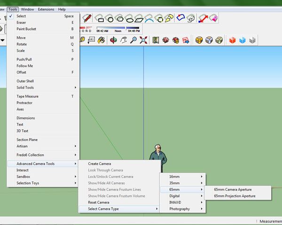The height and width of the screenshot is (225, 282).
Task: Select the red pencil line tool
Action: (87, 18)
